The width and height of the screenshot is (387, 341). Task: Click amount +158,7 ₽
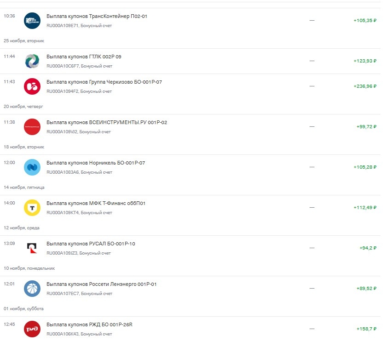[366, 329]
